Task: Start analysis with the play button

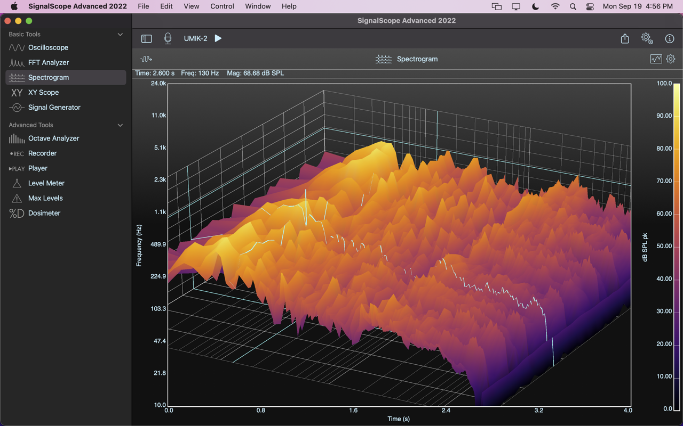Action: pyautogui.click(x=218, y=38)
